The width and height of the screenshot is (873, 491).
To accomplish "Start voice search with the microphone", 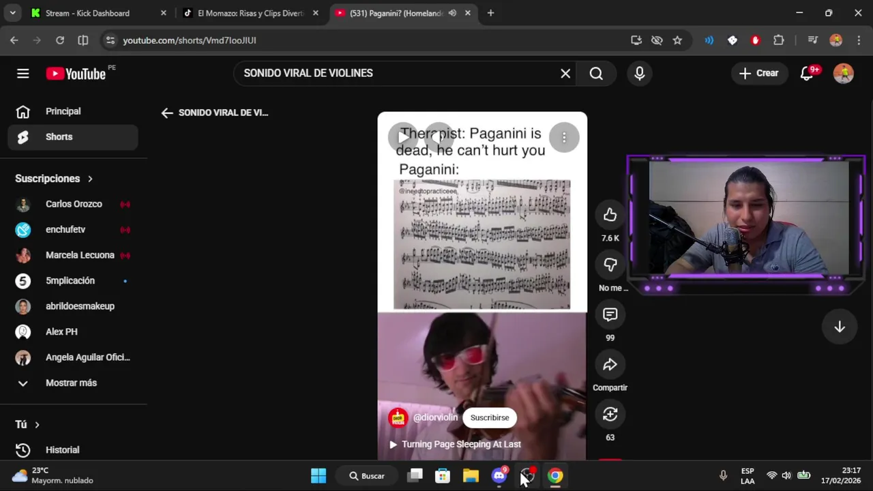I will (x=640, y=73).
